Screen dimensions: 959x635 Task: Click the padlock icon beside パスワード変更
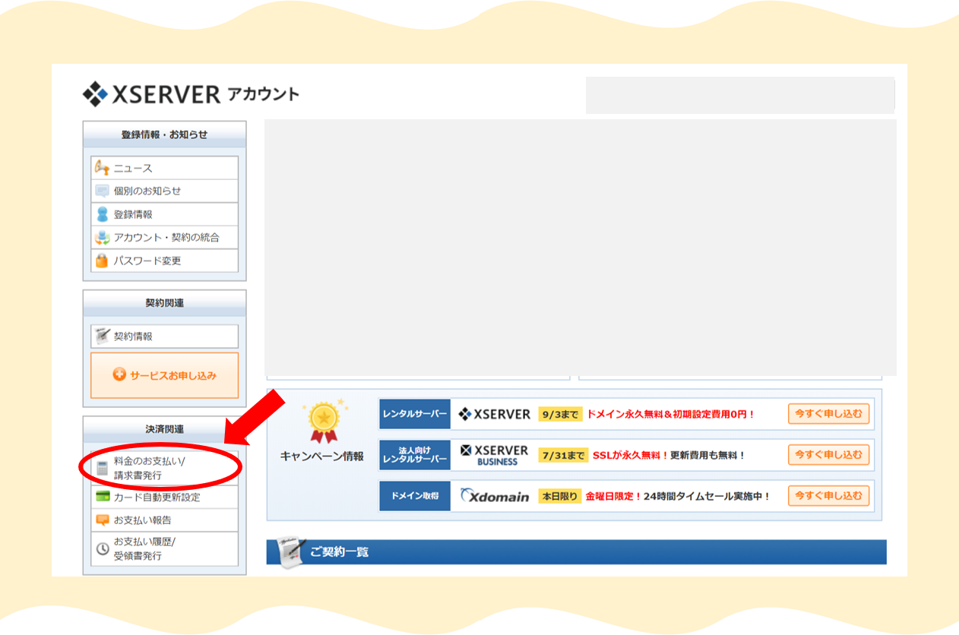(102, 261)
